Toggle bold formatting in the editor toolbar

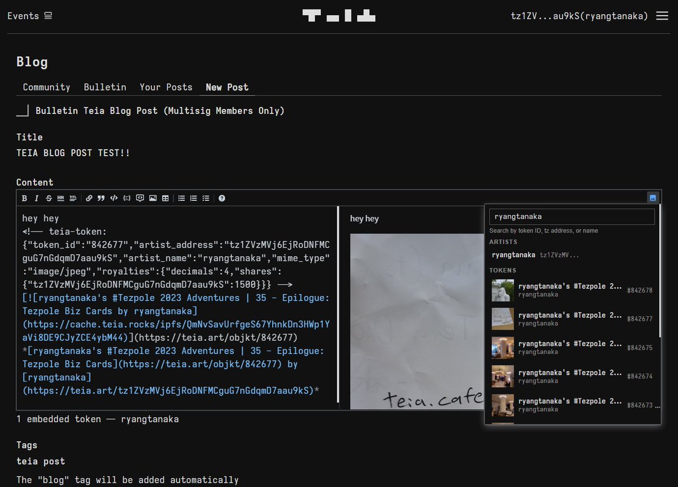tap(24, 198)
